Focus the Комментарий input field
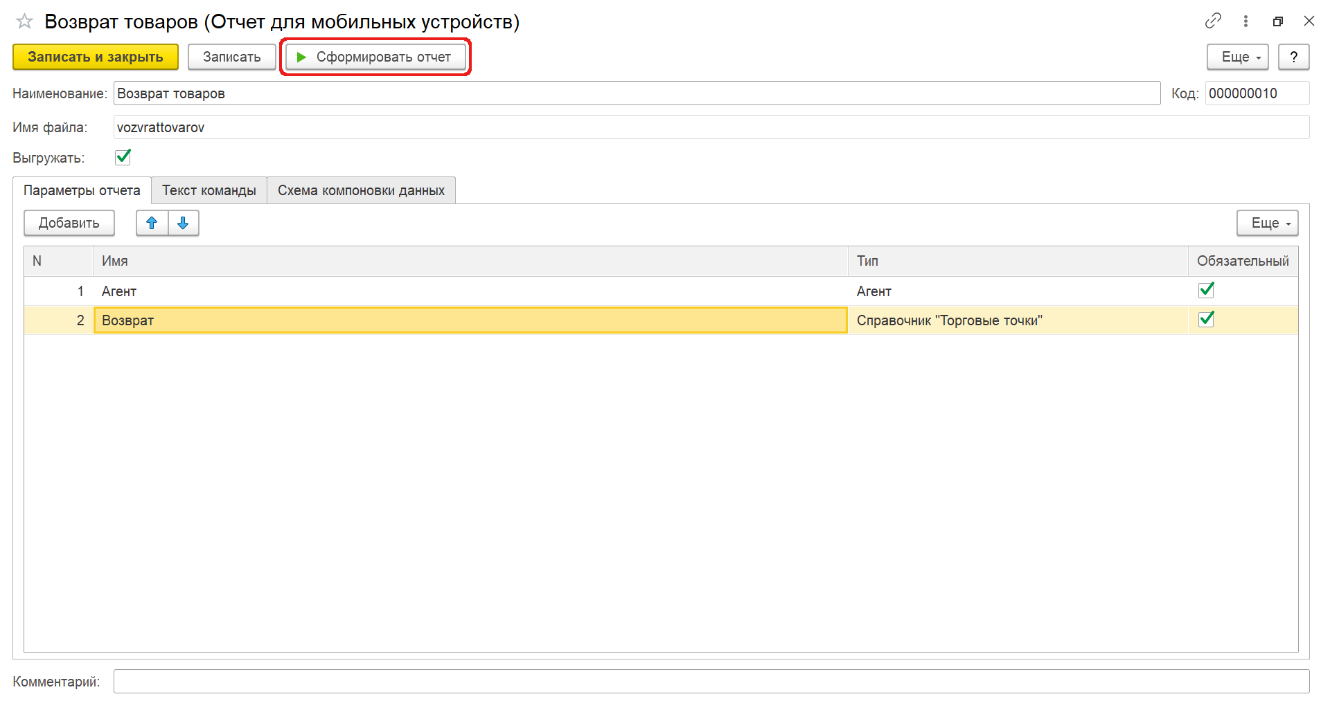The height and width of the screenshot is (701, 1330). pos(711,682)
